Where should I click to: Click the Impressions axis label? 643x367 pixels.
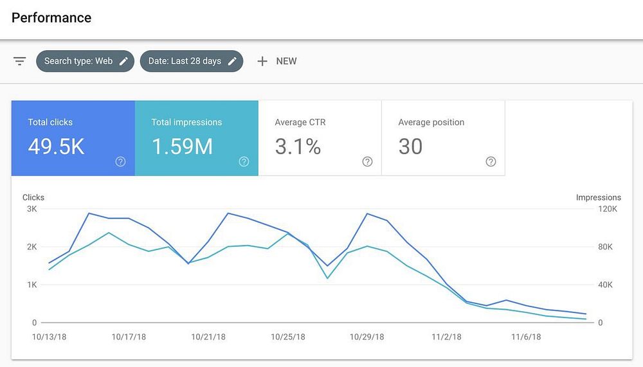[598, 197]
